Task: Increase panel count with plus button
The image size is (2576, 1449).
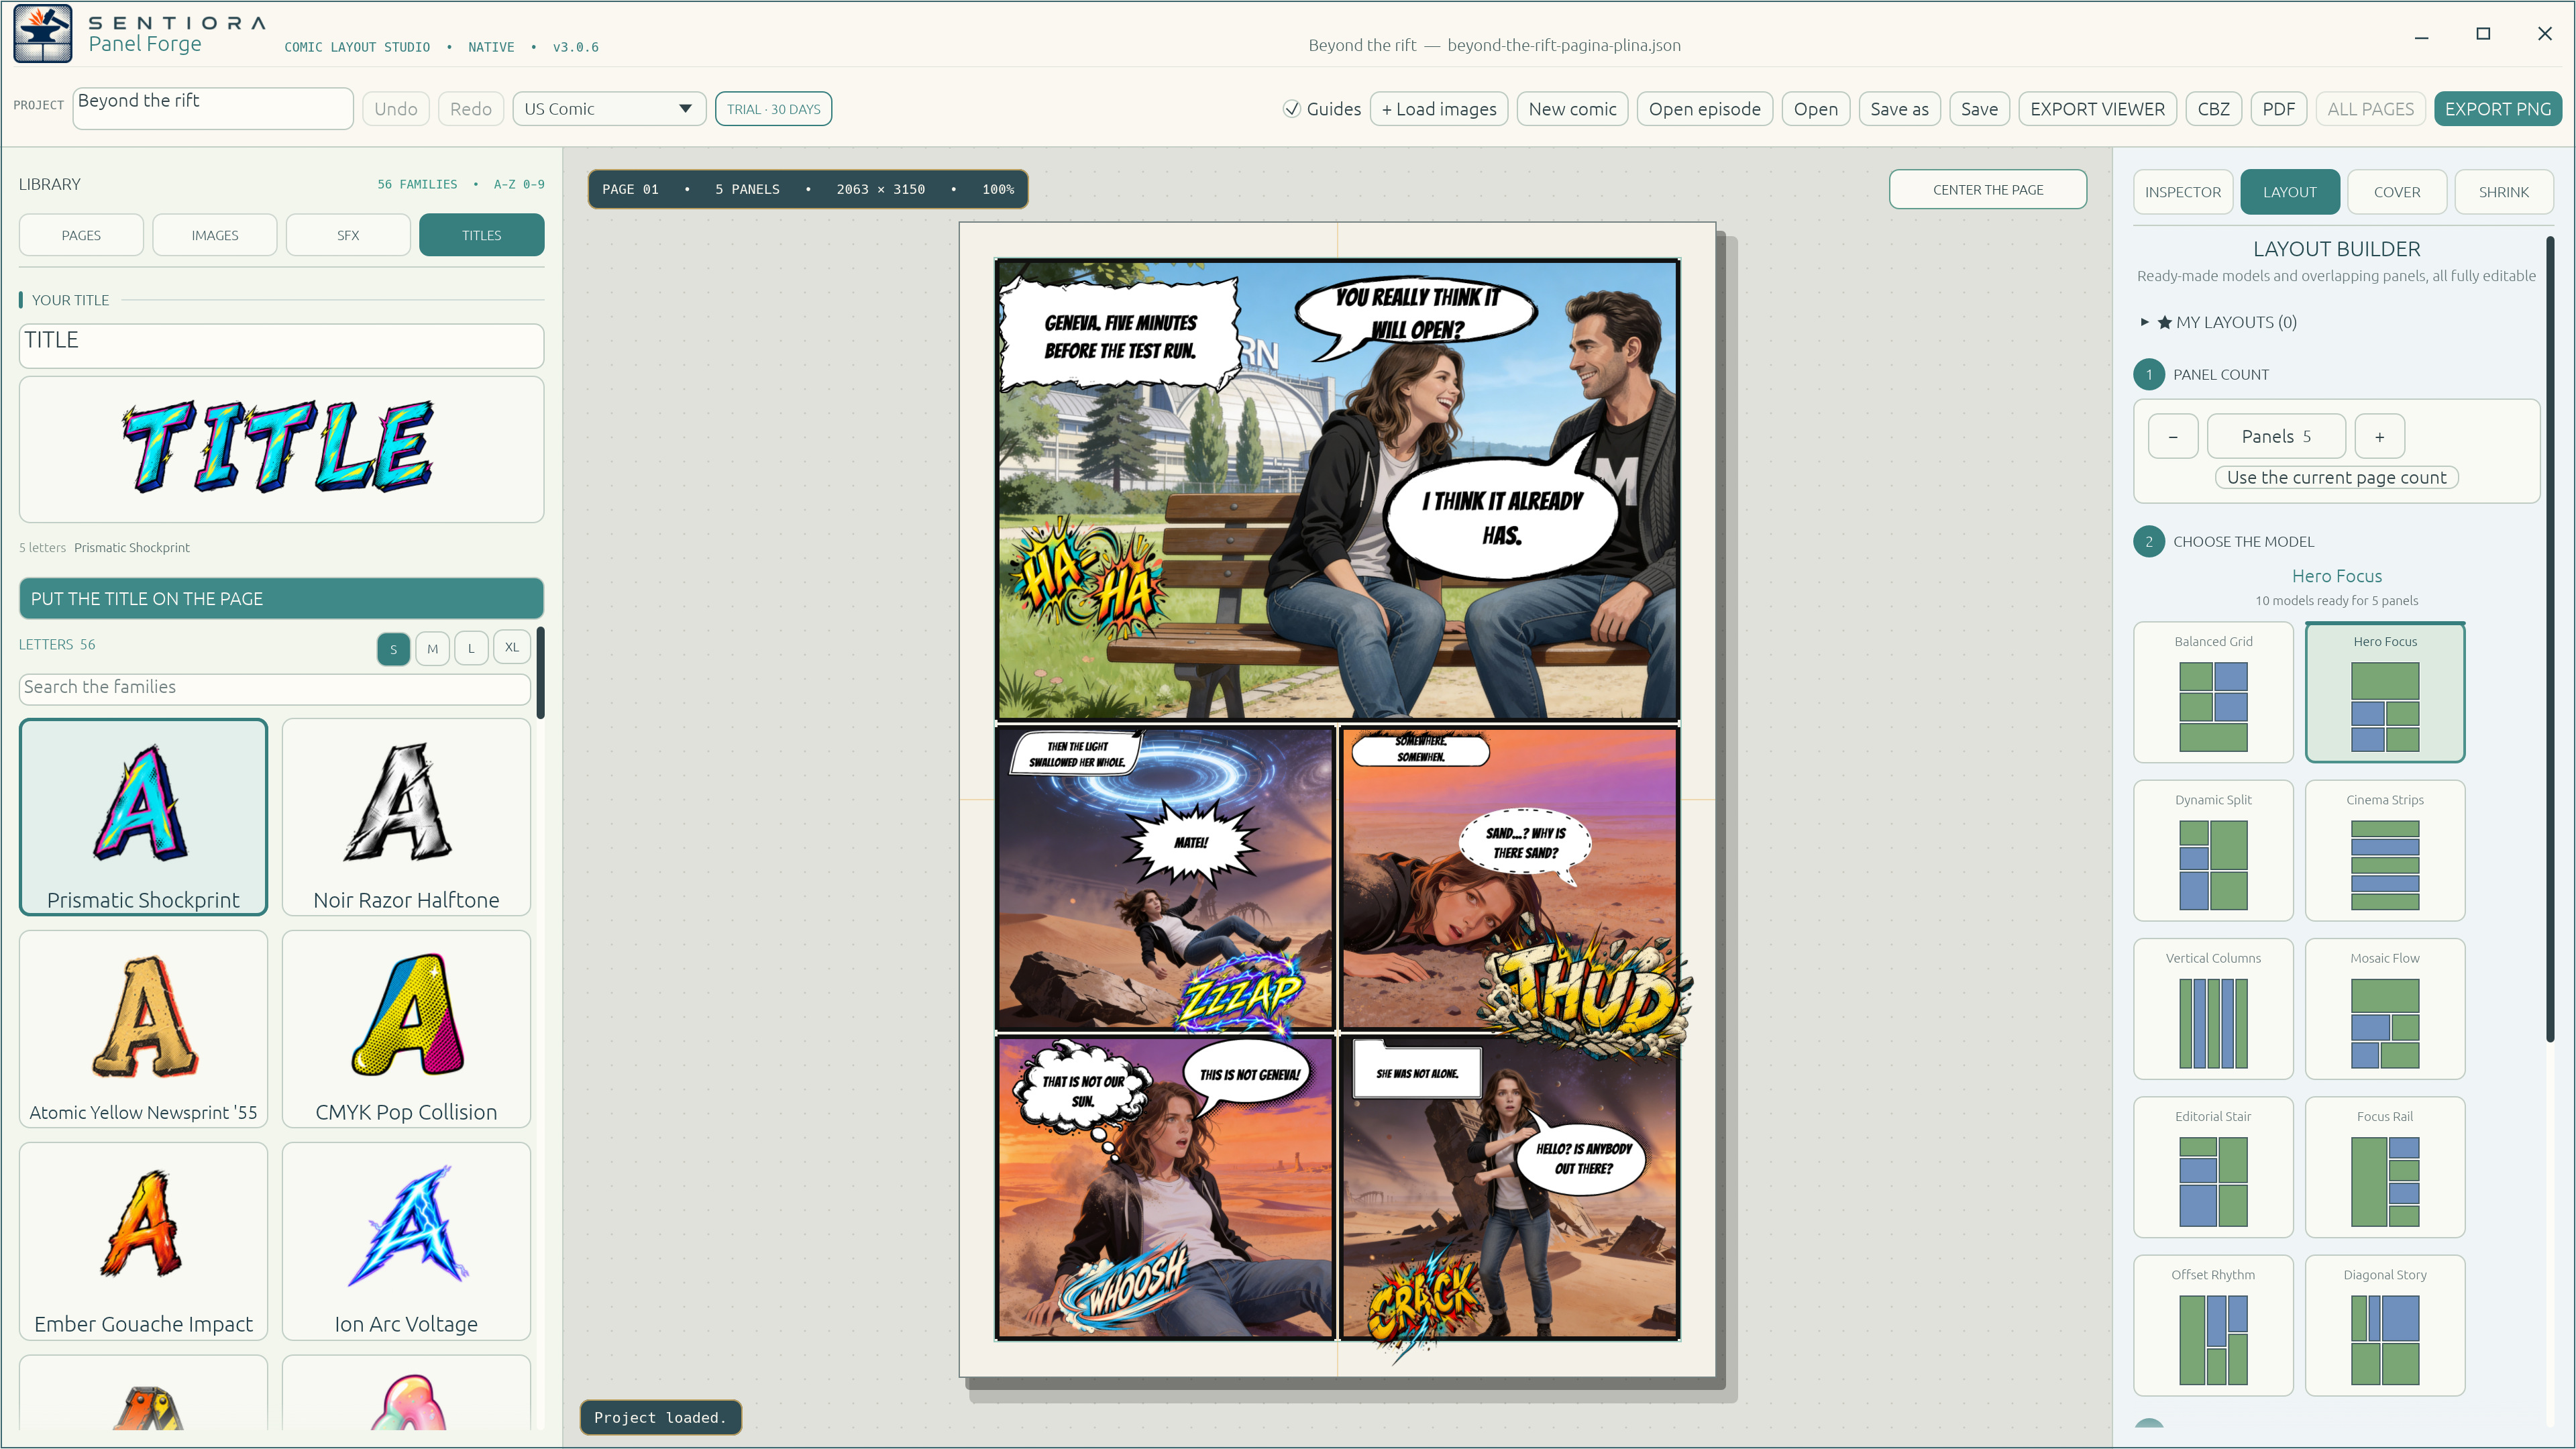Action: [2379, 437]
